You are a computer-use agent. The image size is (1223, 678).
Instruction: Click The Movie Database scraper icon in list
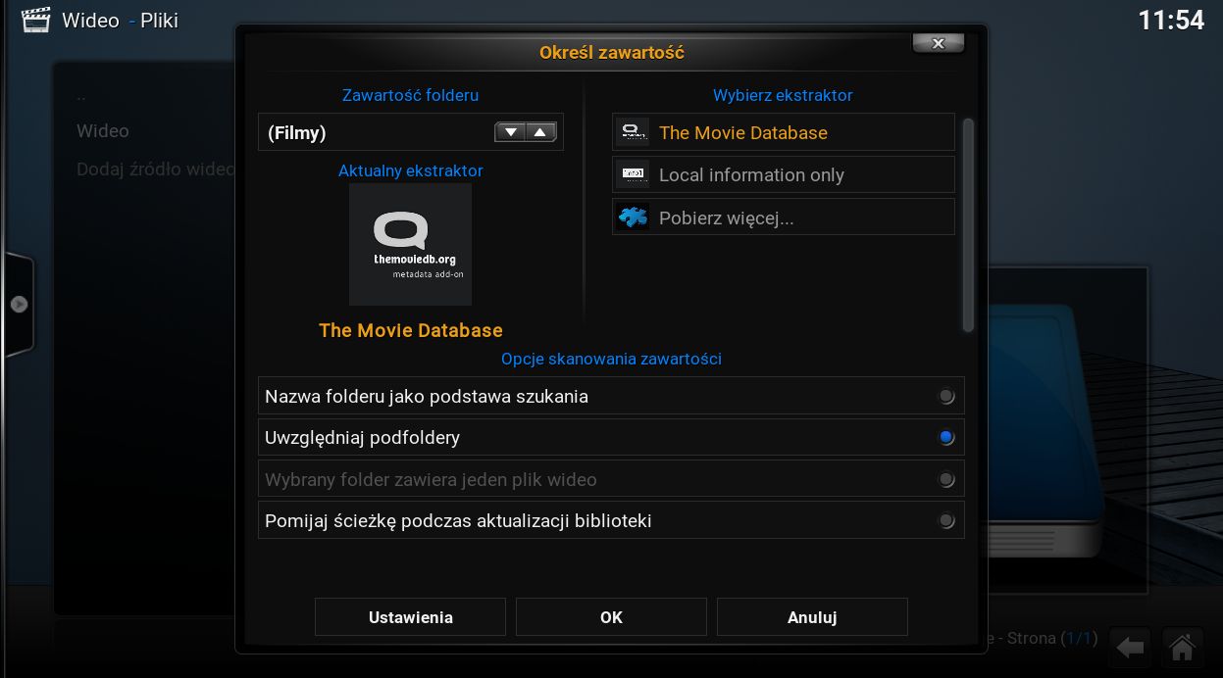(633, 132)
